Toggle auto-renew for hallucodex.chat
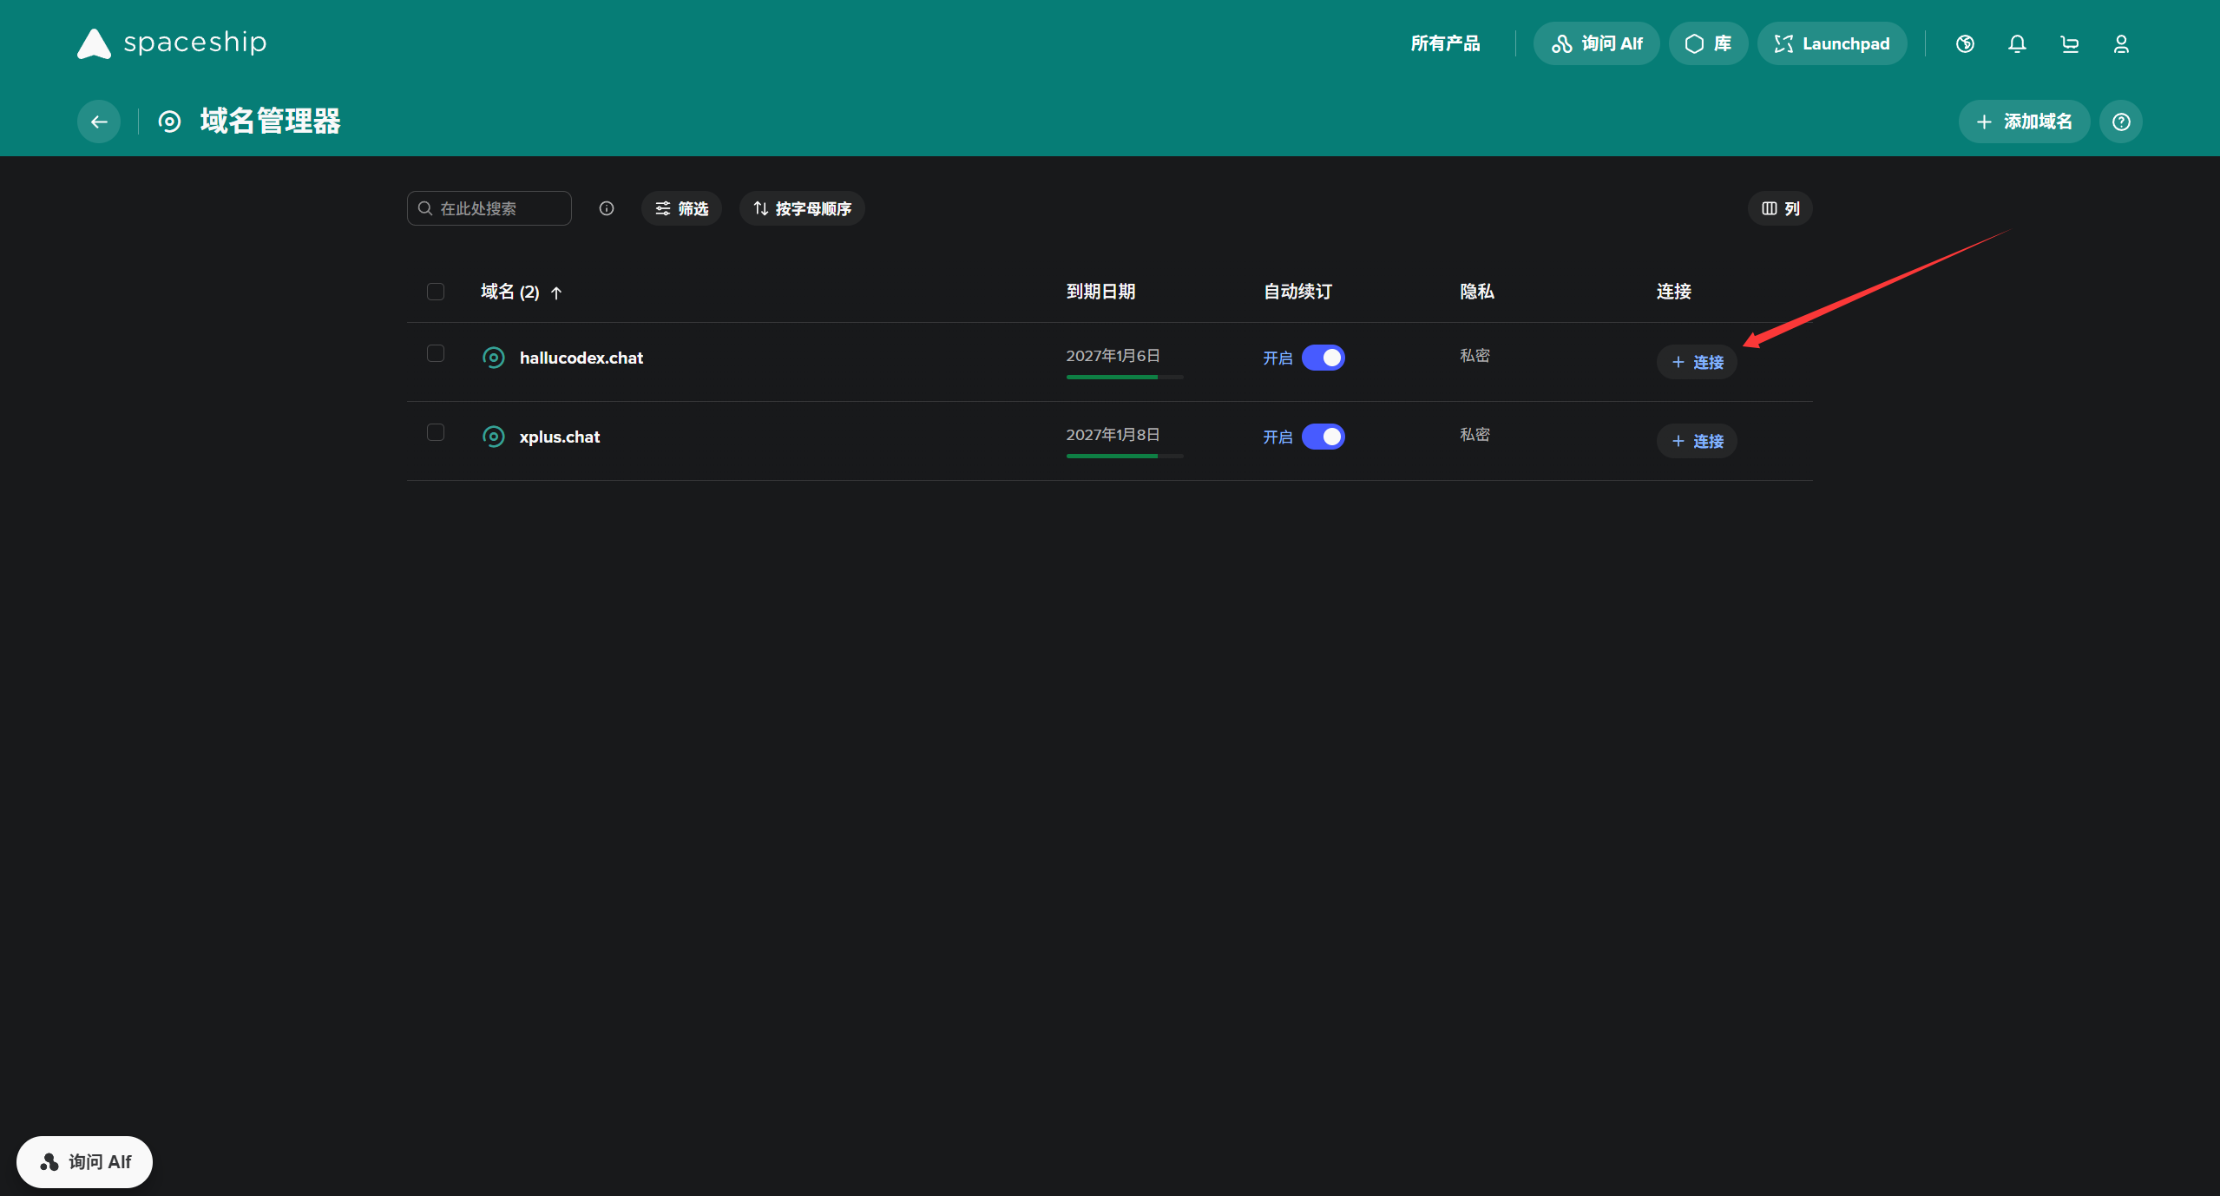This screenshot has height=1196, width=2220. click(1323, 358)
